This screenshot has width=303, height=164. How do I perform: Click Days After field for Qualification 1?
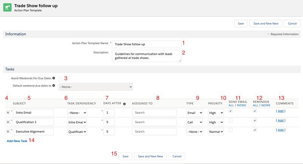click(109, 122)
